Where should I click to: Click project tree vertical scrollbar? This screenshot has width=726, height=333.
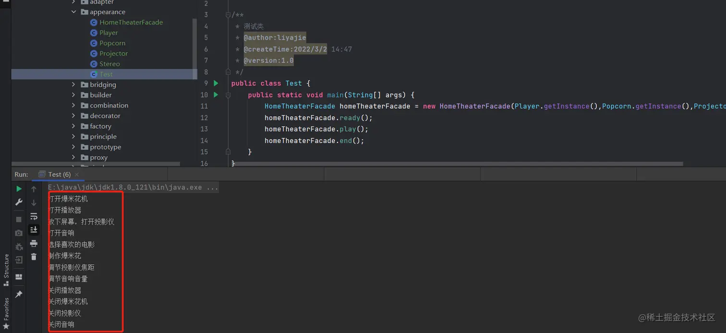pos(194,48)
